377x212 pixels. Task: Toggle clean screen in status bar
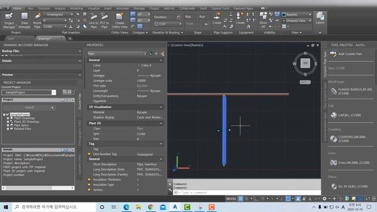click(x=368, y=199)
